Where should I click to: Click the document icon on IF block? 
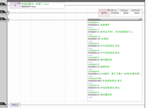pyautogui.click(x=18, y=3)
